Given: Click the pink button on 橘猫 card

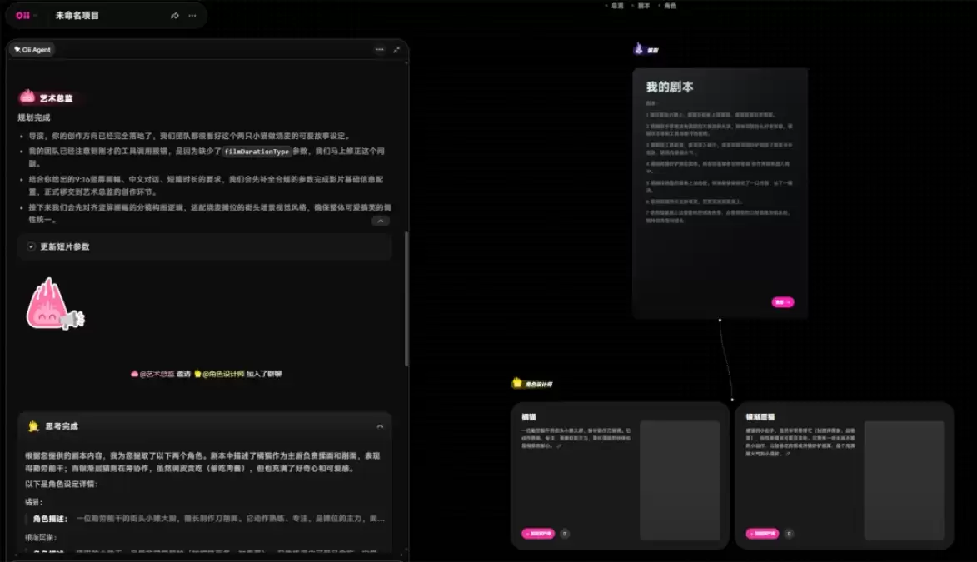Looking at the screenshot, I should point(538,534).
